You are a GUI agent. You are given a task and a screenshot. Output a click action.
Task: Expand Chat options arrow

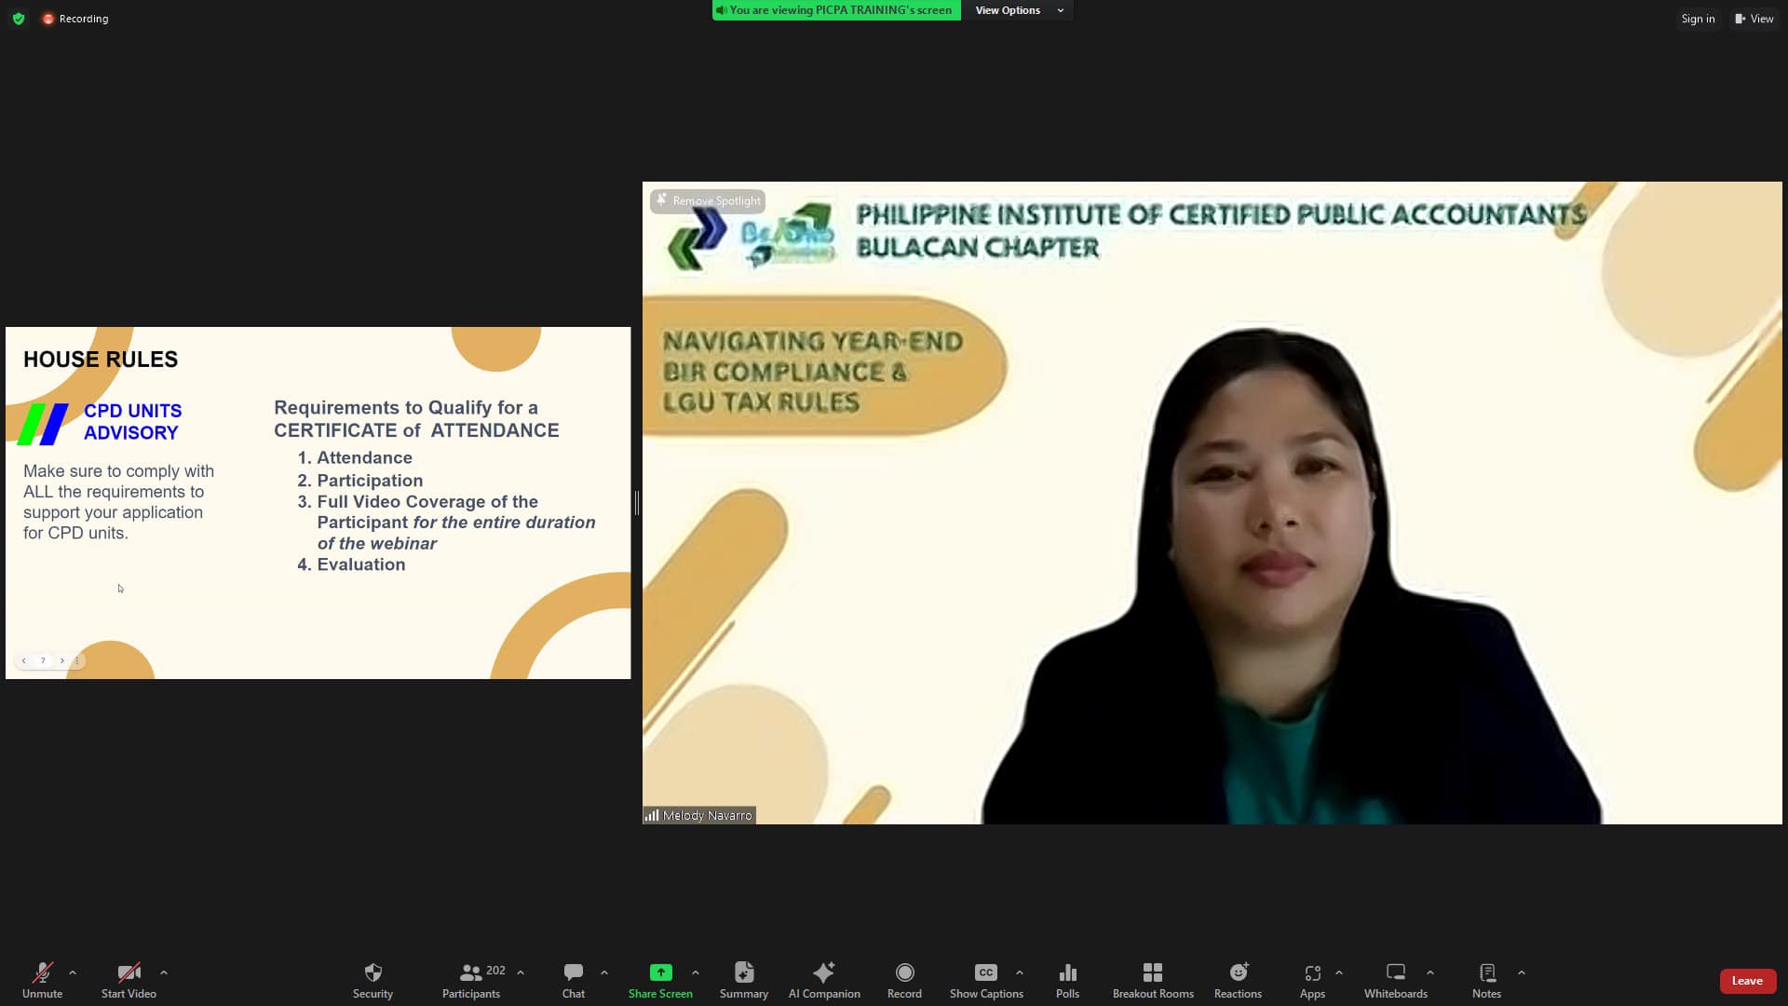point(604,972)
